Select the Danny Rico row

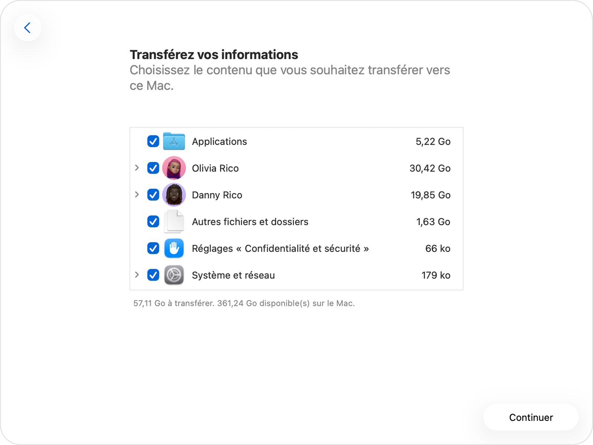click(x=217, y=195)
